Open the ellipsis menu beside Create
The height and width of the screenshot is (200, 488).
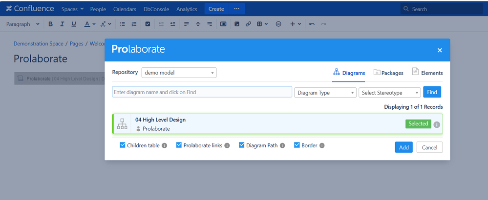point(236,9)
